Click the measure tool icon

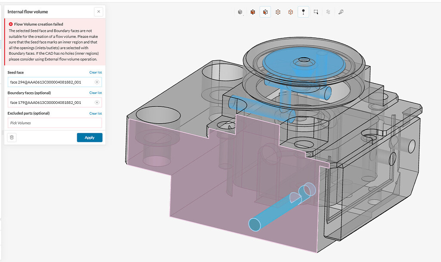pos(341,12)
